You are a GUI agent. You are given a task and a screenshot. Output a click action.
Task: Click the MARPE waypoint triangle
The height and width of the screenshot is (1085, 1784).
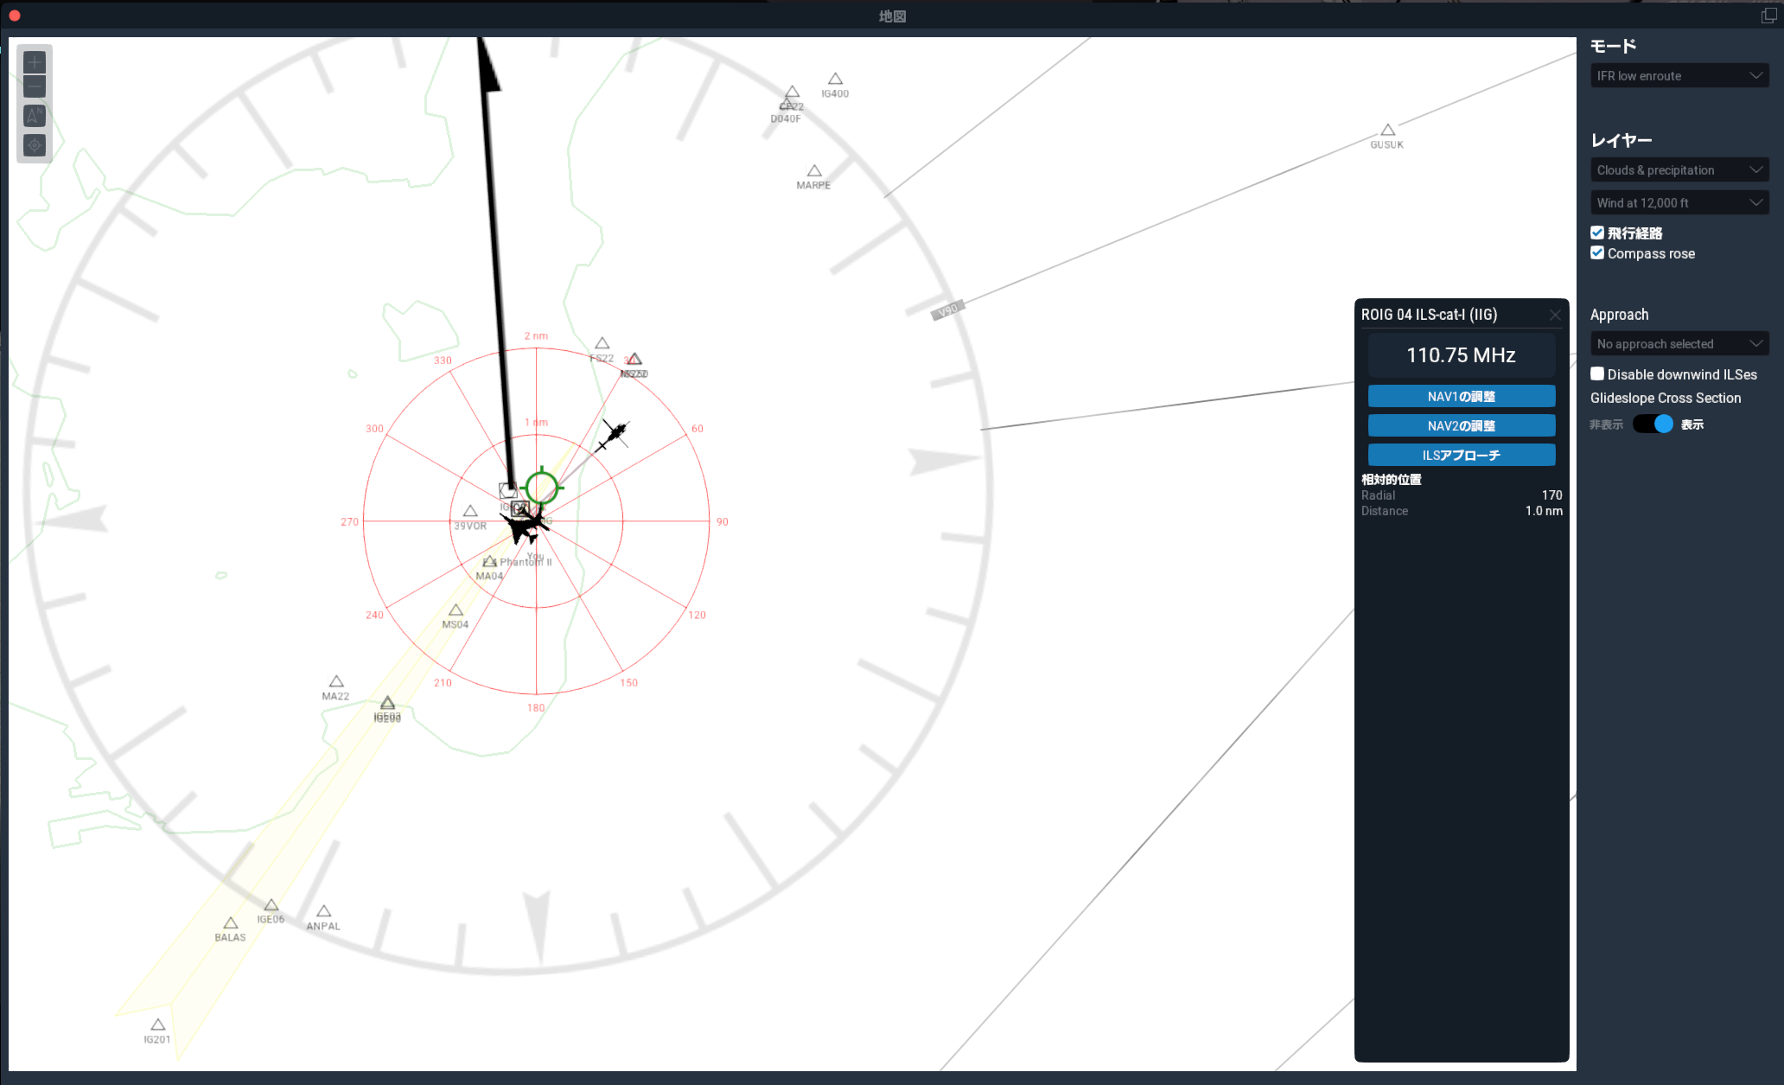[x=814, y=171]
